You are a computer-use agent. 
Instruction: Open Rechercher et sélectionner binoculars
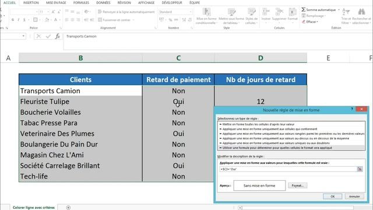(361, 16)
